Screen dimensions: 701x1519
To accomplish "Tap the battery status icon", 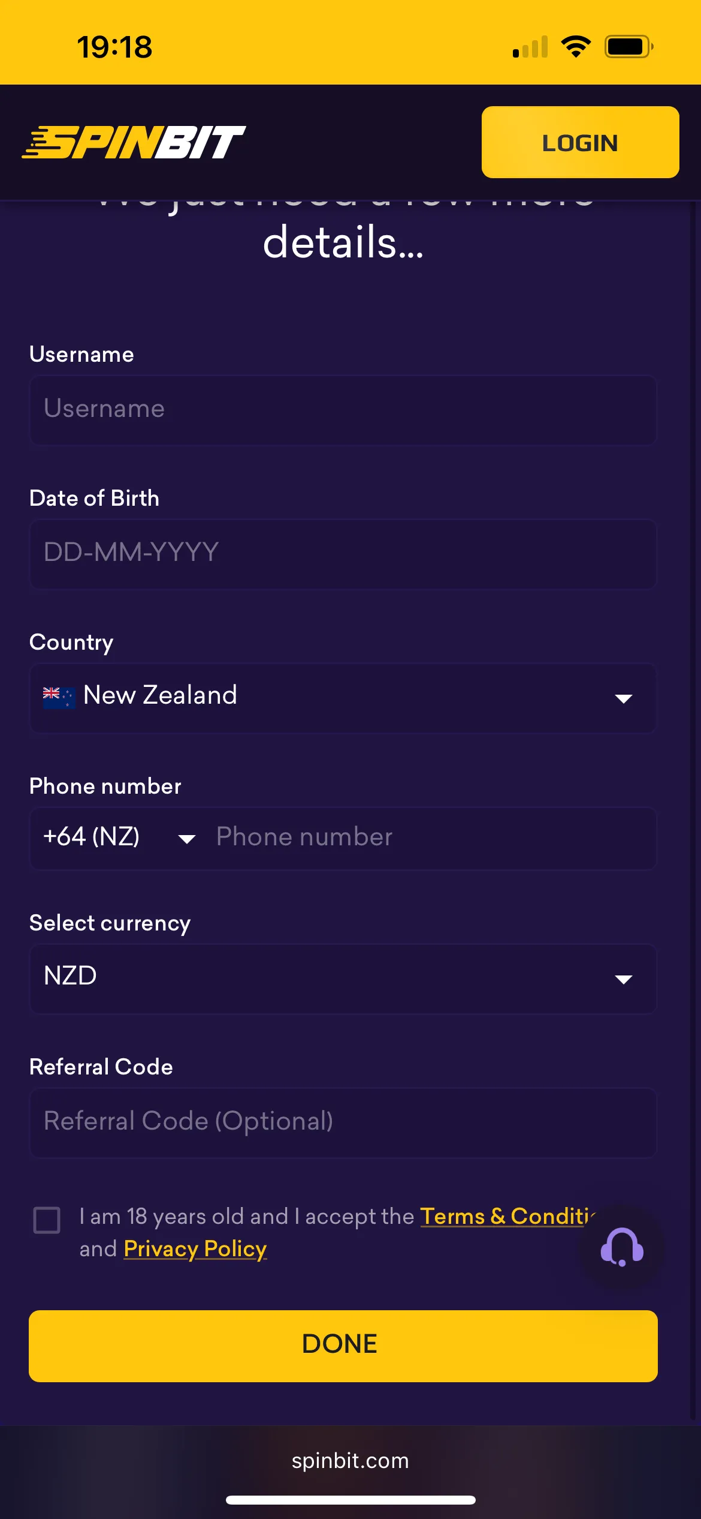I will [x=629, y=47].
